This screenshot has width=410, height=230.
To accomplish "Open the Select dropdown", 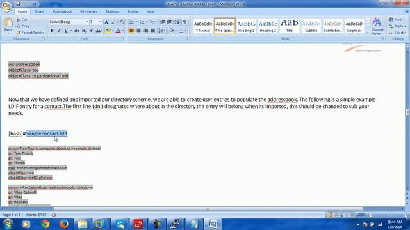I will tap(397, 33).
